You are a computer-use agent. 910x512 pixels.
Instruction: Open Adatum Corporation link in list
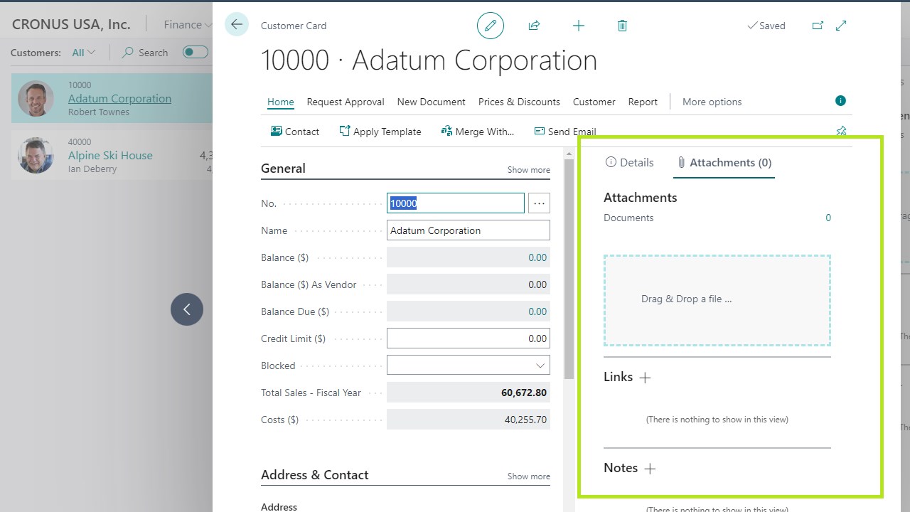point(119,98)
